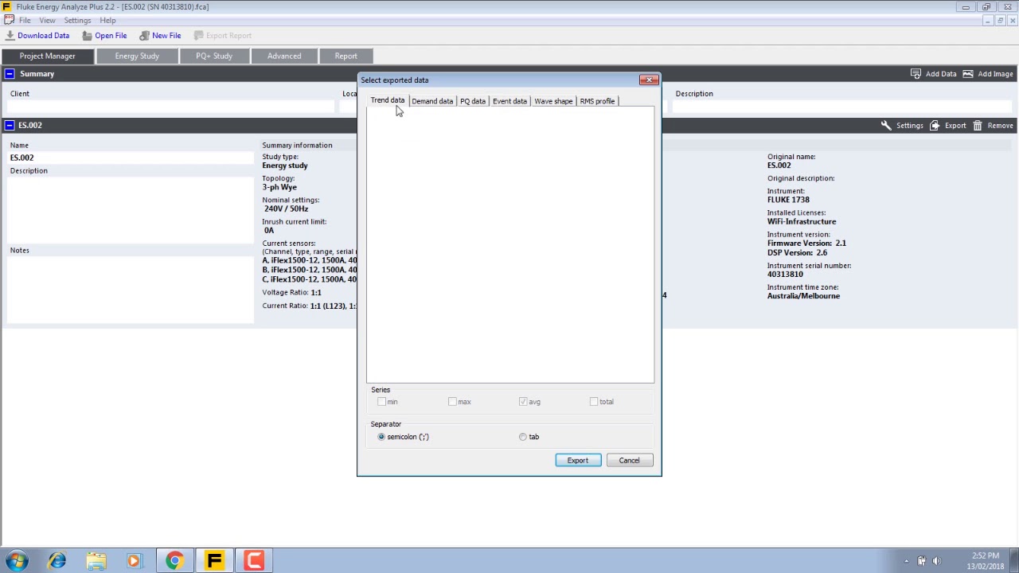Screen dimensions: 1019x573
Task: Switch to Fluke Energy Analyze taskbar icon
Action: 214,561
